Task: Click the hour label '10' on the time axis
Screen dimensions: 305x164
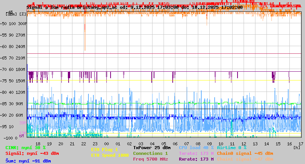Action: tap(221, 144)
